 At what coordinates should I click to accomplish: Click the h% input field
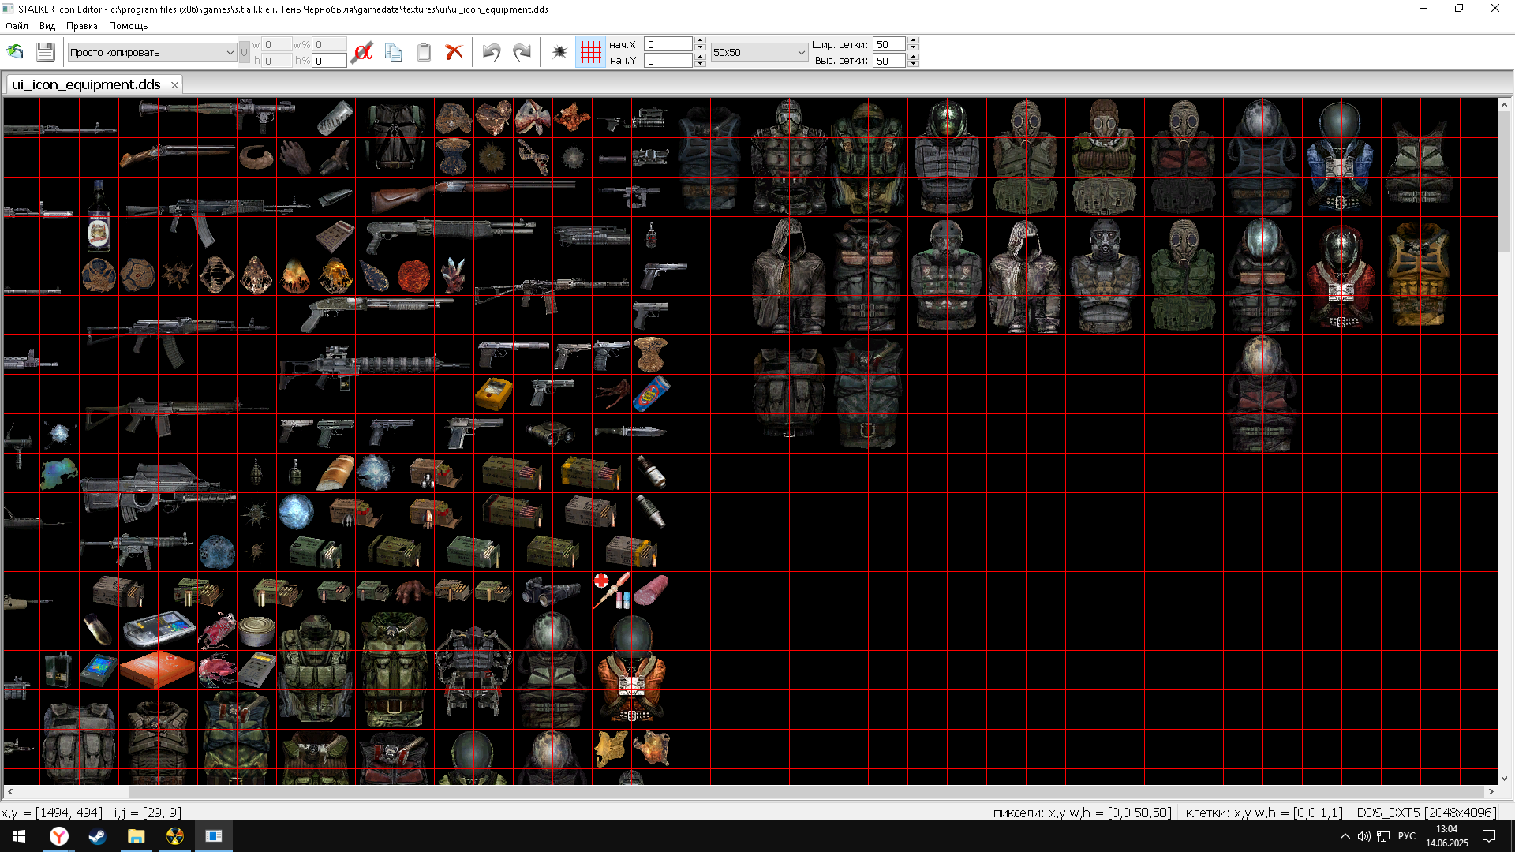pyautogui.click(x=329, y=61)
